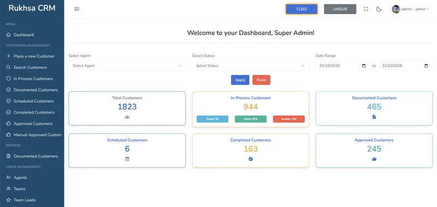This screenshot has width=437, height=207.
Task: Click the In-Process Customers card title
Action: (x=251, y=98)
